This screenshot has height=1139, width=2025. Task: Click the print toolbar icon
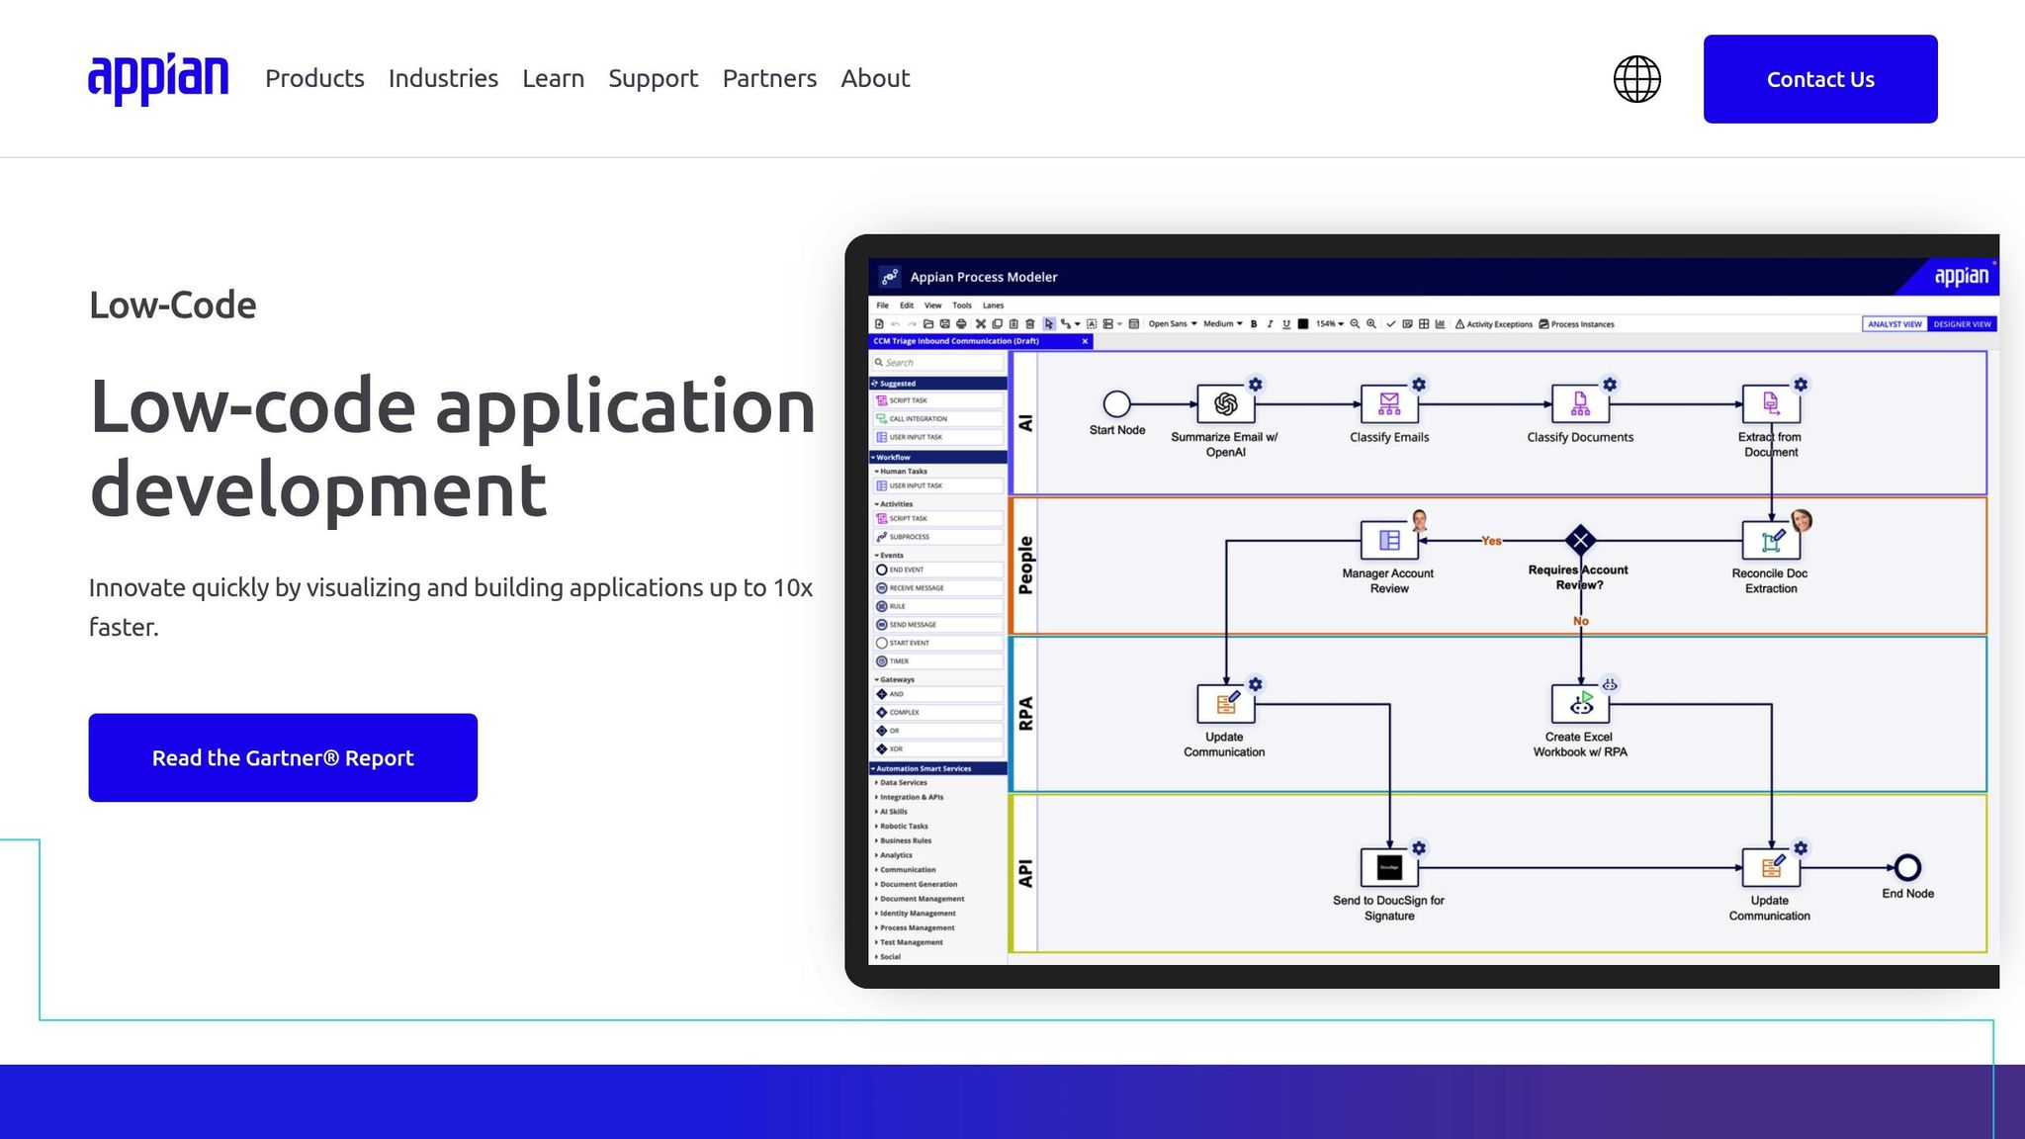coord(961,323)
